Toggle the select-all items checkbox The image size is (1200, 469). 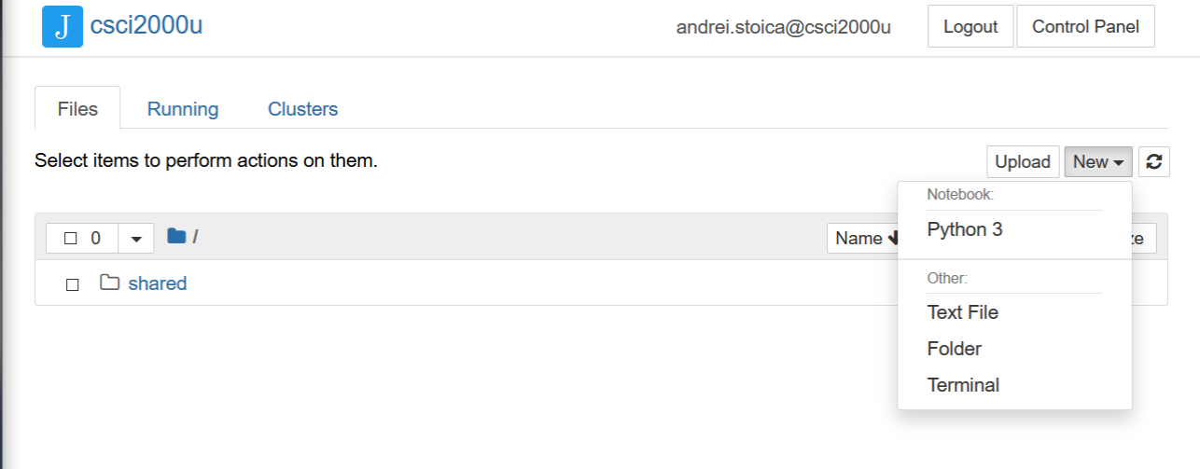point(71,239)
